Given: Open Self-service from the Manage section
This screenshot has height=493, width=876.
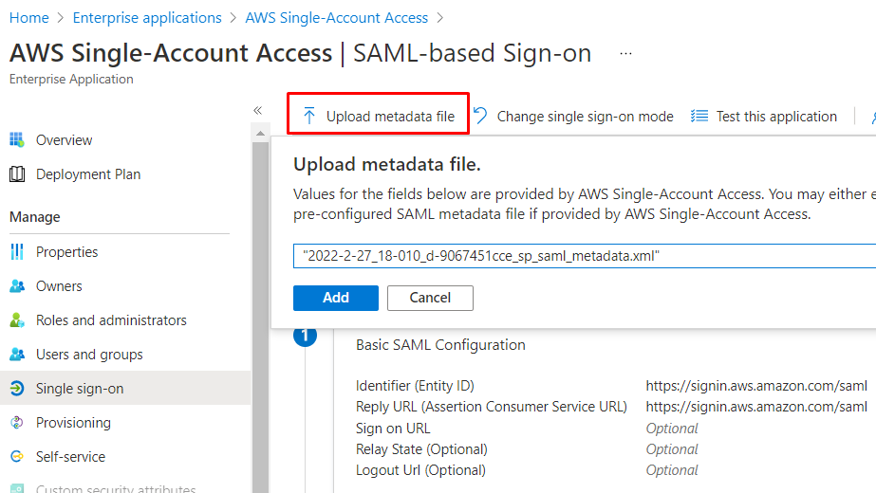Looking at the screenshot, I should tap(70, 457).
